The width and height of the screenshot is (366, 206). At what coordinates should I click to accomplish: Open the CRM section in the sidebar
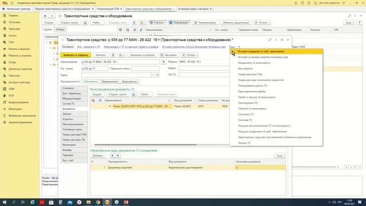pos(11,89)
